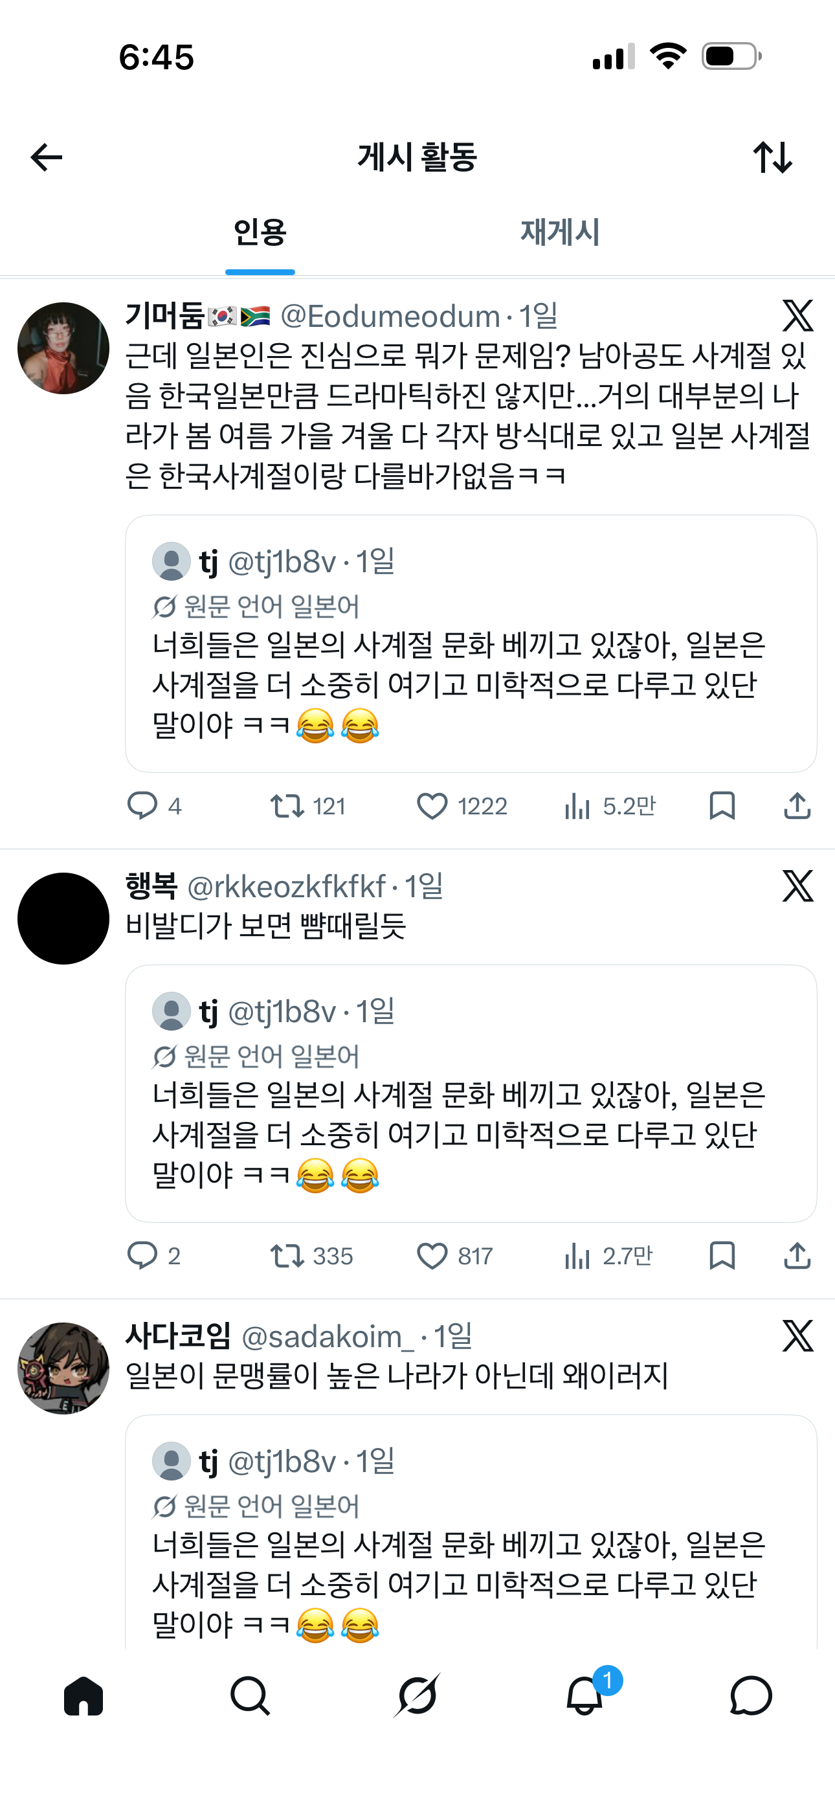835x1810 pixels.
Task: Open the Search tab in bottom bar
Action: (251, 1696)
